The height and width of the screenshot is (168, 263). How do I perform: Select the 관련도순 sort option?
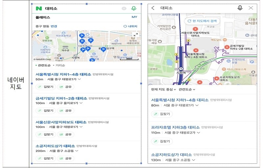pos(43,65)
